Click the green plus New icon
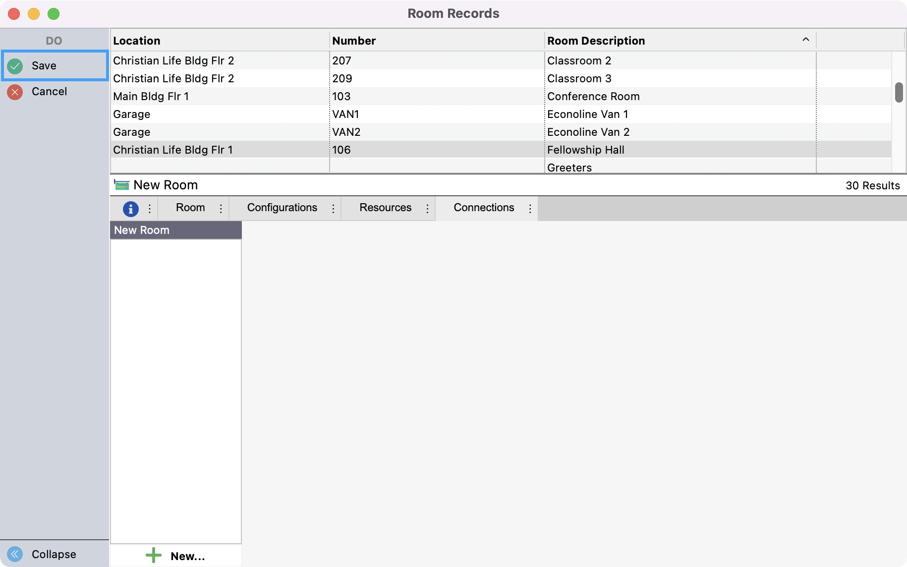Screen dimensions: 907x567 [154, 555]
